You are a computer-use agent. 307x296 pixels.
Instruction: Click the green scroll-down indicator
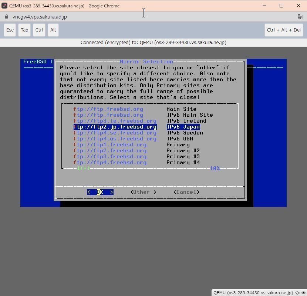pos(83,168)
